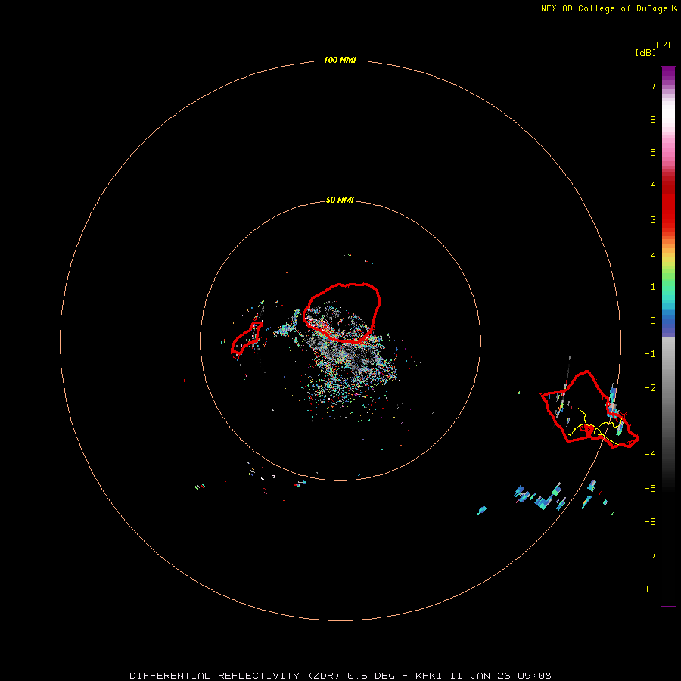Screen dimensions: 681x681
Task: Click the 4 dB tick label on scale
Action: pyautogui.click(x=653, y=186)
